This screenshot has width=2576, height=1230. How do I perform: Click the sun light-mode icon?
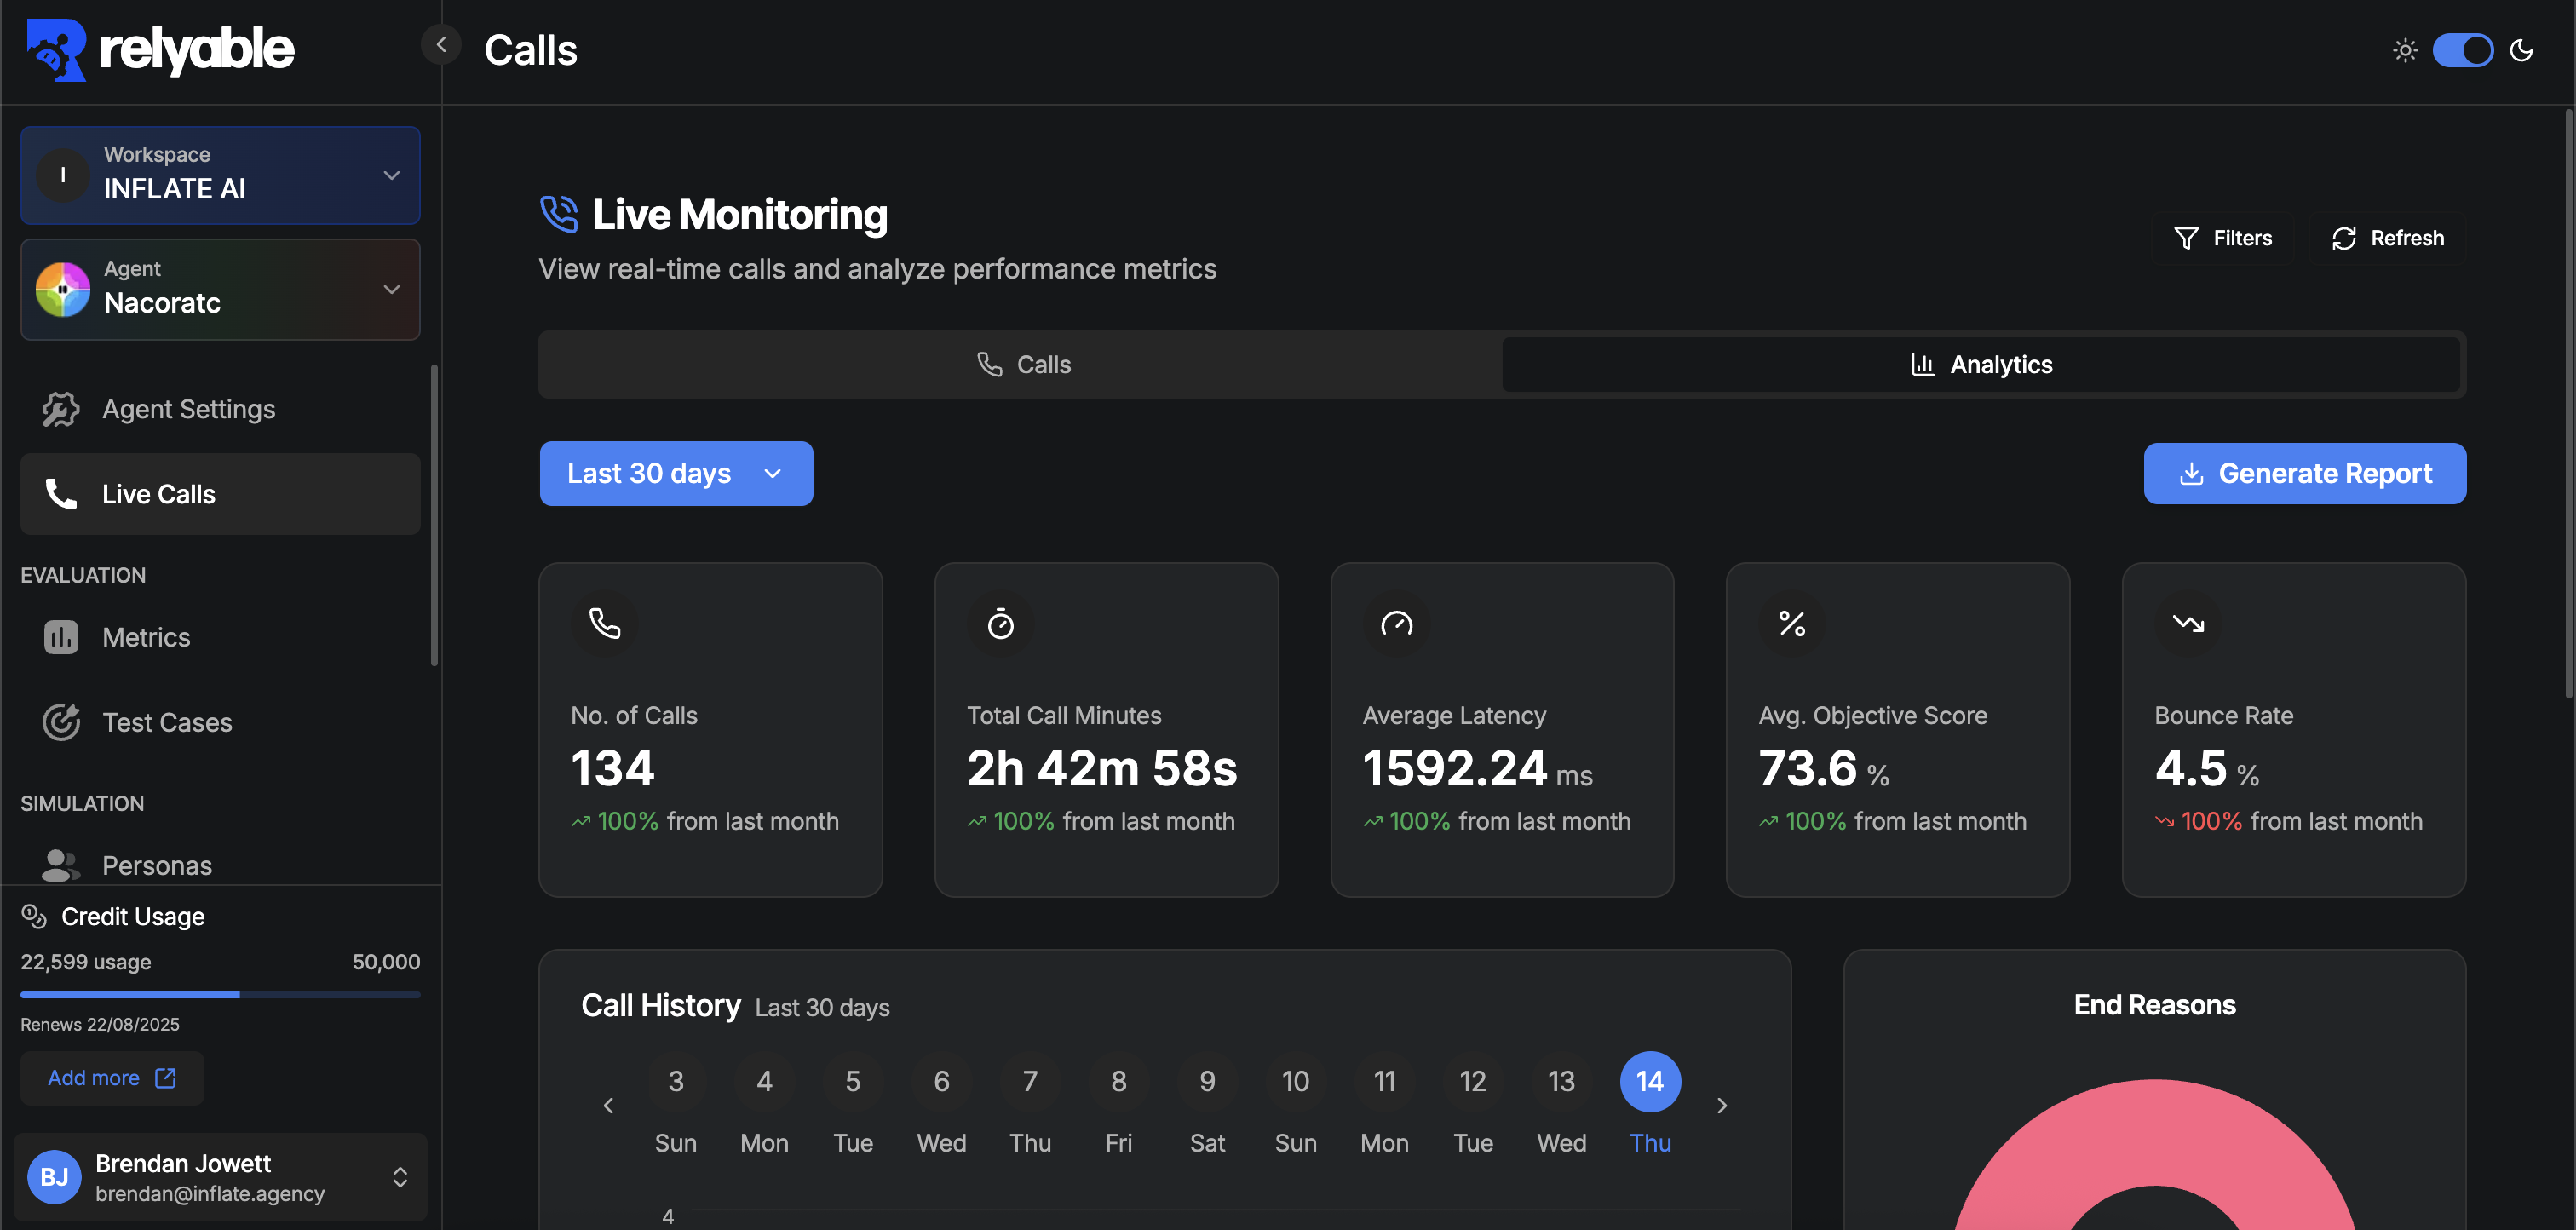[2405, 50]
